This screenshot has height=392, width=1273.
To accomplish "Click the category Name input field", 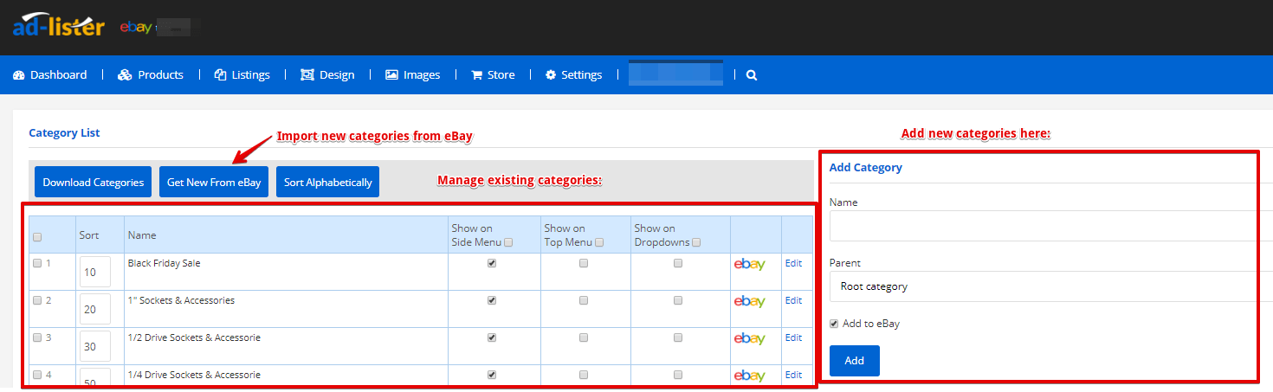I will 1050,226.
